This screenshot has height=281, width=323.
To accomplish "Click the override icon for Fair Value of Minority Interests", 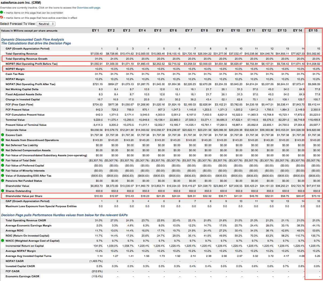I will coord(3,170).
